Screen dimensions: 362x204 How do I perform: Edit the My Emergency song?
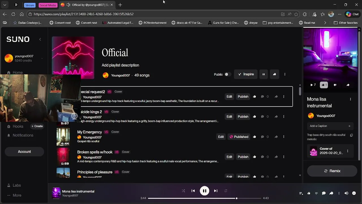tap(221, 137)
